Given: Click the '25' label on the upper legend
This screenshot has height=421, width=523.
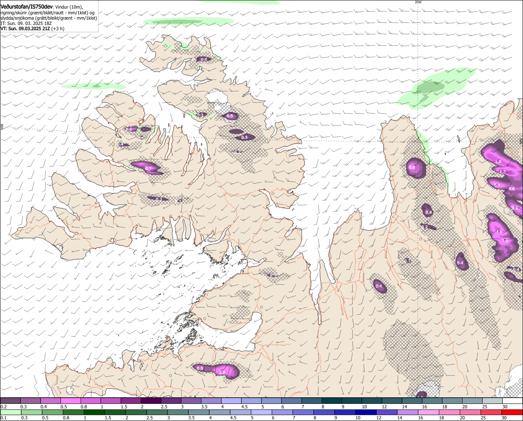Looking at the screenshot, I should pos(485,407).
